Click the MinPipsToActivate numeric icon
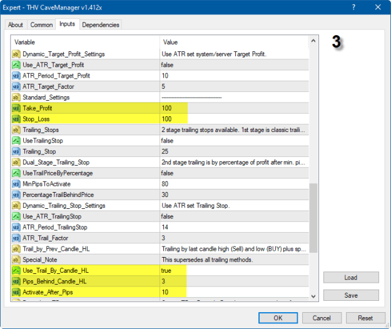This screenshot has height=329, width=391. click(16, 184)
